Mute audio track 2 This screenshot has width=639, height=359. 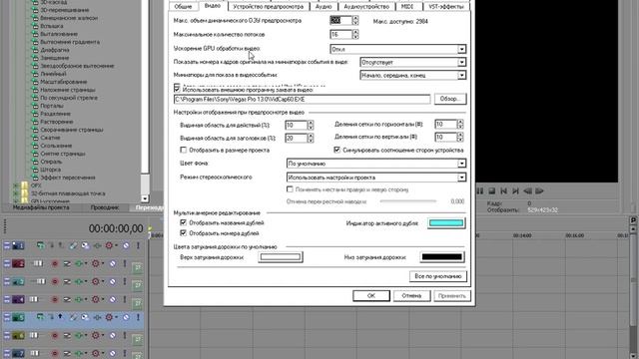coord(113,263)
